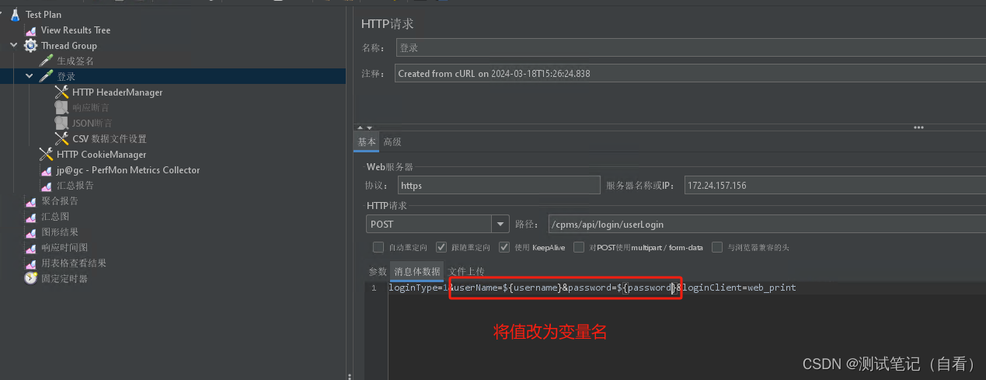Screen dimensions: 986x380
Task: Enable the 自动重定向 checkbox
Action: 378,247
